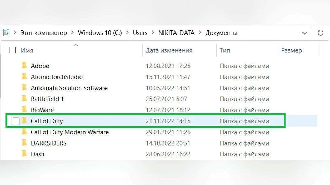The height and width of the screenshot is (185, 330).
Task: Refresh the Документы folder view
Action: click(x=320, y=33)
